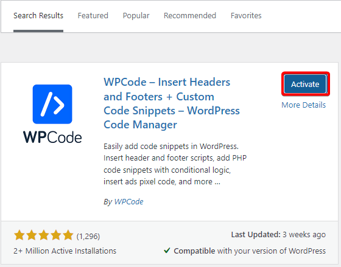Click 'Compatible with your version of WordPress'
This screenshot has height=267, width=341.
[x=250, y=251]
